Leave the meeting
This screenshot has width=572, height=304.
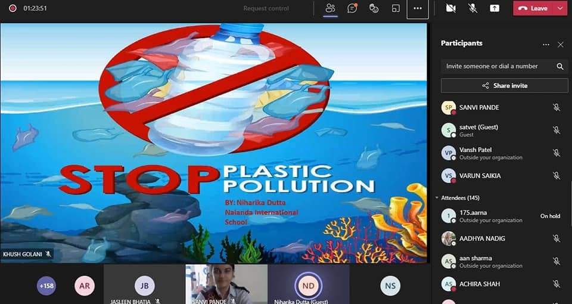[534, 8]
